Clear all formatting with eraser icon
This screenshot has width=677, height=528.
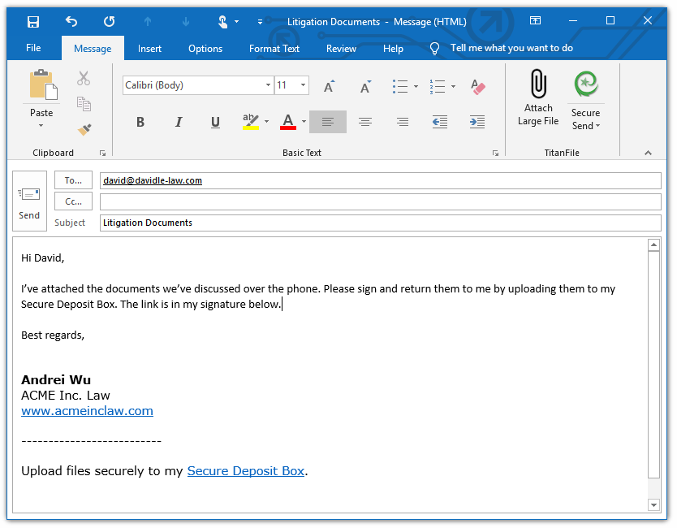[x=477, y=86]
